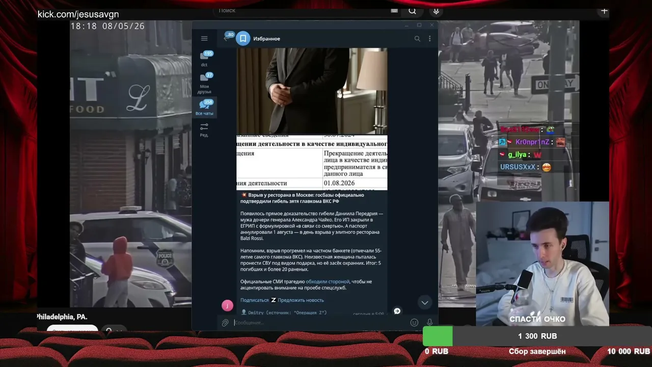Click the browser page magnifier search button
Viewport: 652px width, 367px height.
point(412,11)
